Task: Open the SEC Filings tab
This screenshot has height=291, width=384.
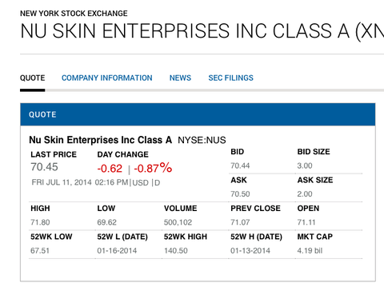Action: coord(231,78)
